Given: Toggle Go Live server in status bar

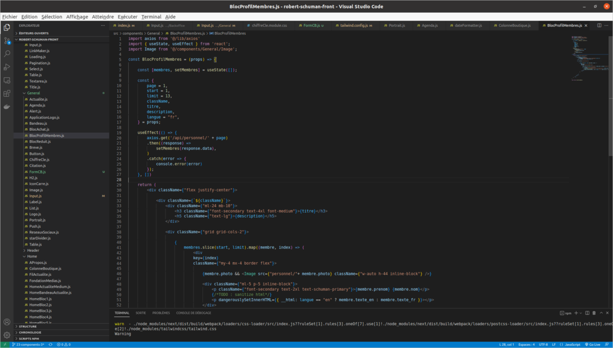Looking at the screenshot, I should coord(593,345).
